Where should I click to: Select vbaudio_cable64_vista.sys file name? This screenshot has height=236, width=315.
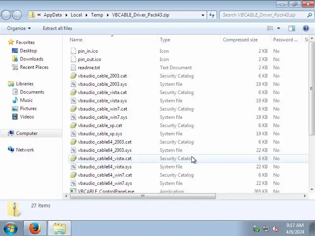coord(105,166)
